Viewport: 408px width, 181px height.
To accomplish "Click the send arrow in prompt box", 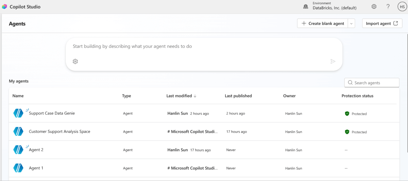I will pos(333,61).
